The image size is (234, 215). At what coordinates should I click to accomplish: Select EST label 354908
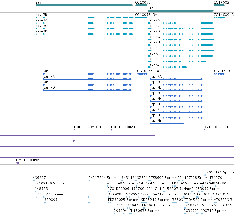pyautogui.click(x=115, y=194)
